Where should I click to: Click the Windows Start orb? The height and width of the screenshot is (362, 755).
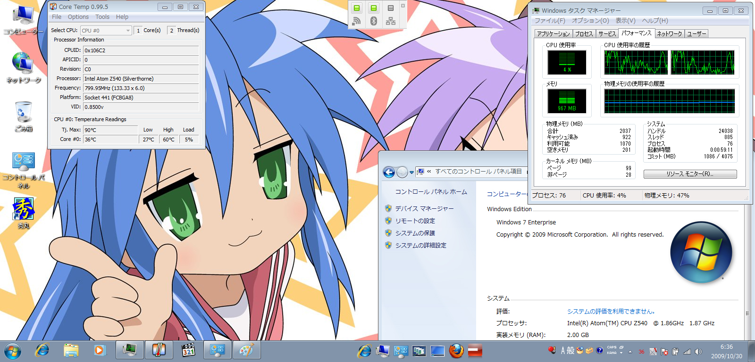[13, 351]
